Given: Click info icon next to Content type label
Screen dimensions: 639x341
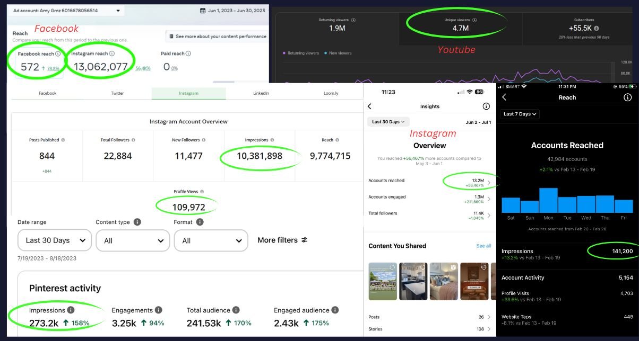Looking at the screenshot, I should click(137, 222).
